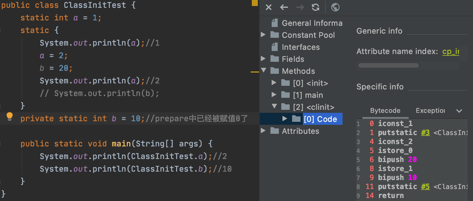Screen dimensions: 473x201
Task: Switch to the Bytecode tab
Action: pyautogui.click(x=385, y=111)
